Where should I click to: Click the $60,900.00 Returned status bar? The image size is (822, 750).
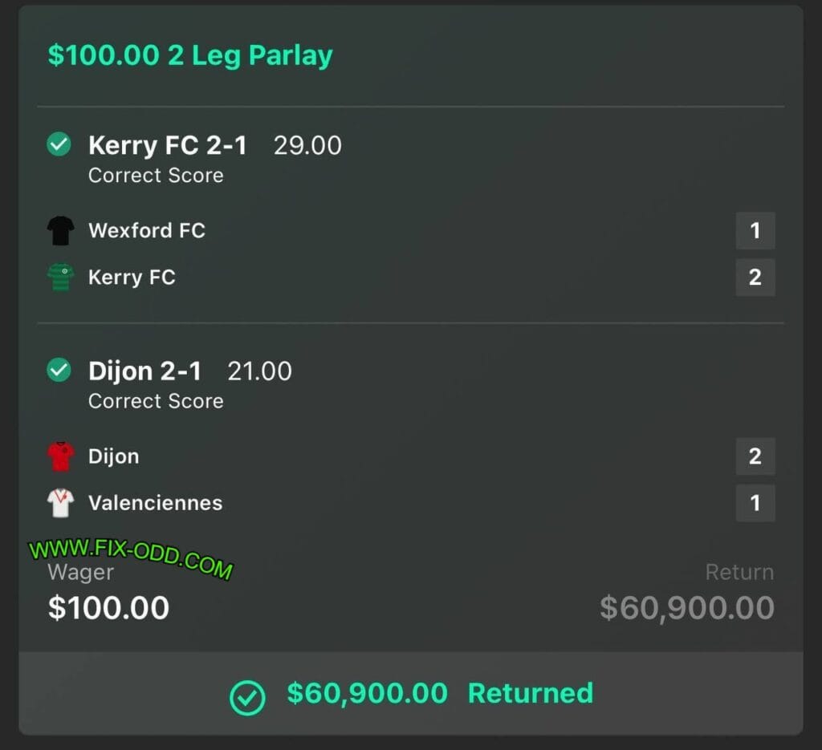point(411,693)
